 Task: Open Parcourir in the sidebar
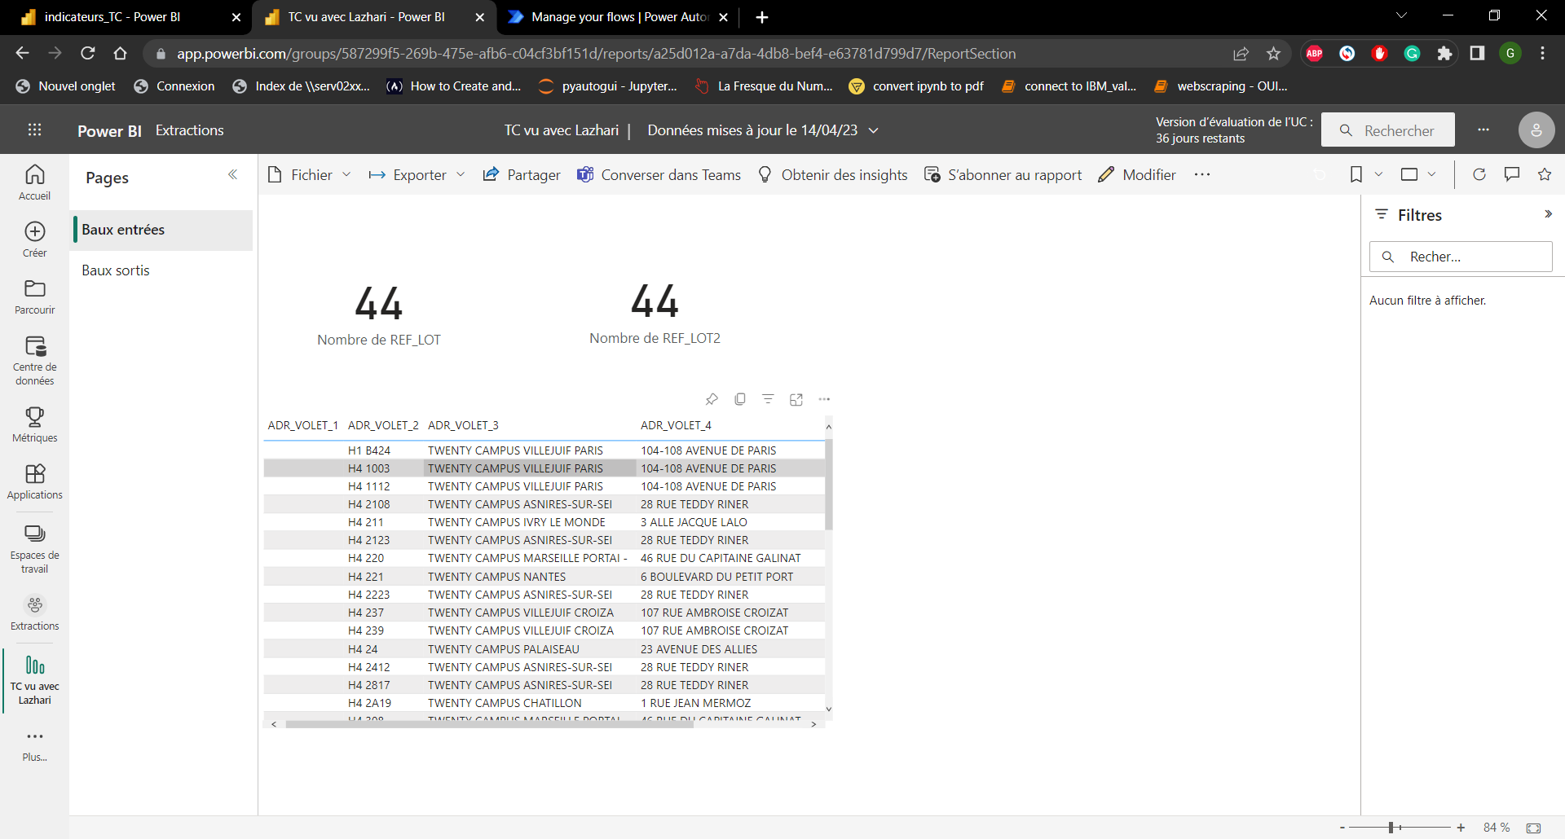tap(34, 297)
